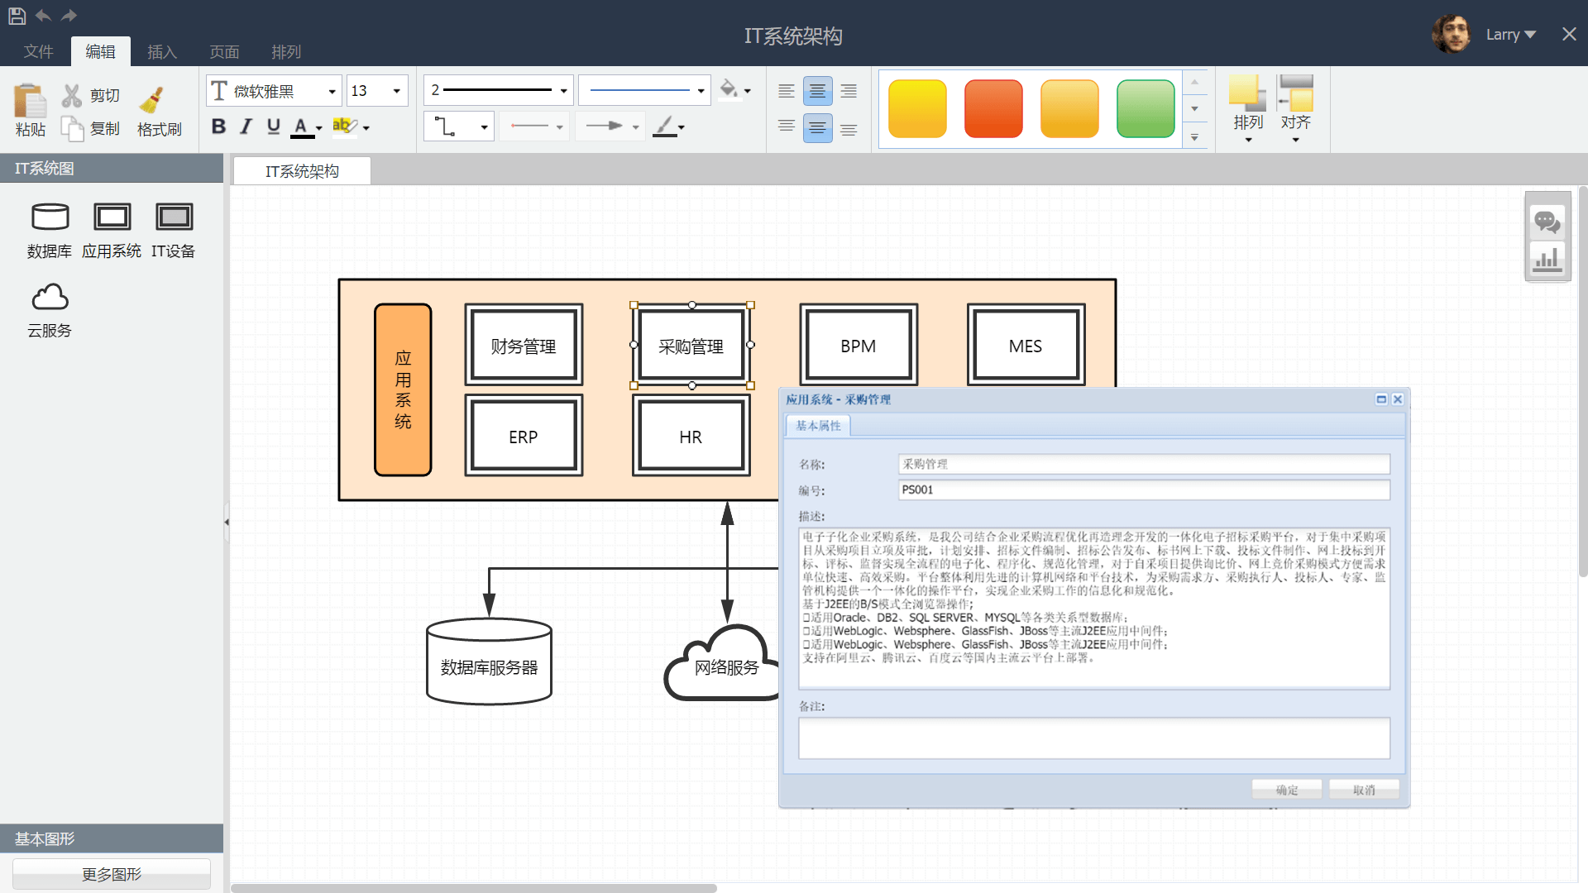Switch to the 页面 menu tab
Screen dimensions: 1588x893
coord(224,52)
